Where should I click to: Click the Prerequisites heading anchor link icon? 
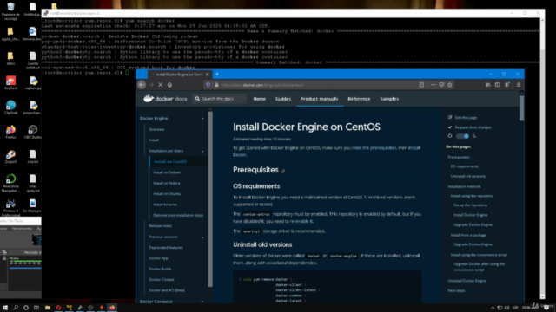click(x=282, y=171)
